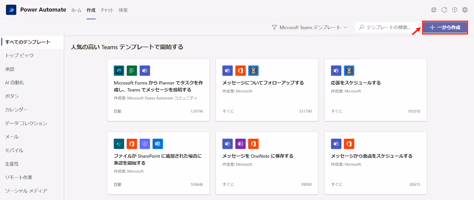Click Teams icon in schedule reply card
The height and width of the screenshot is (200, 474).
(x=336, y=71)
